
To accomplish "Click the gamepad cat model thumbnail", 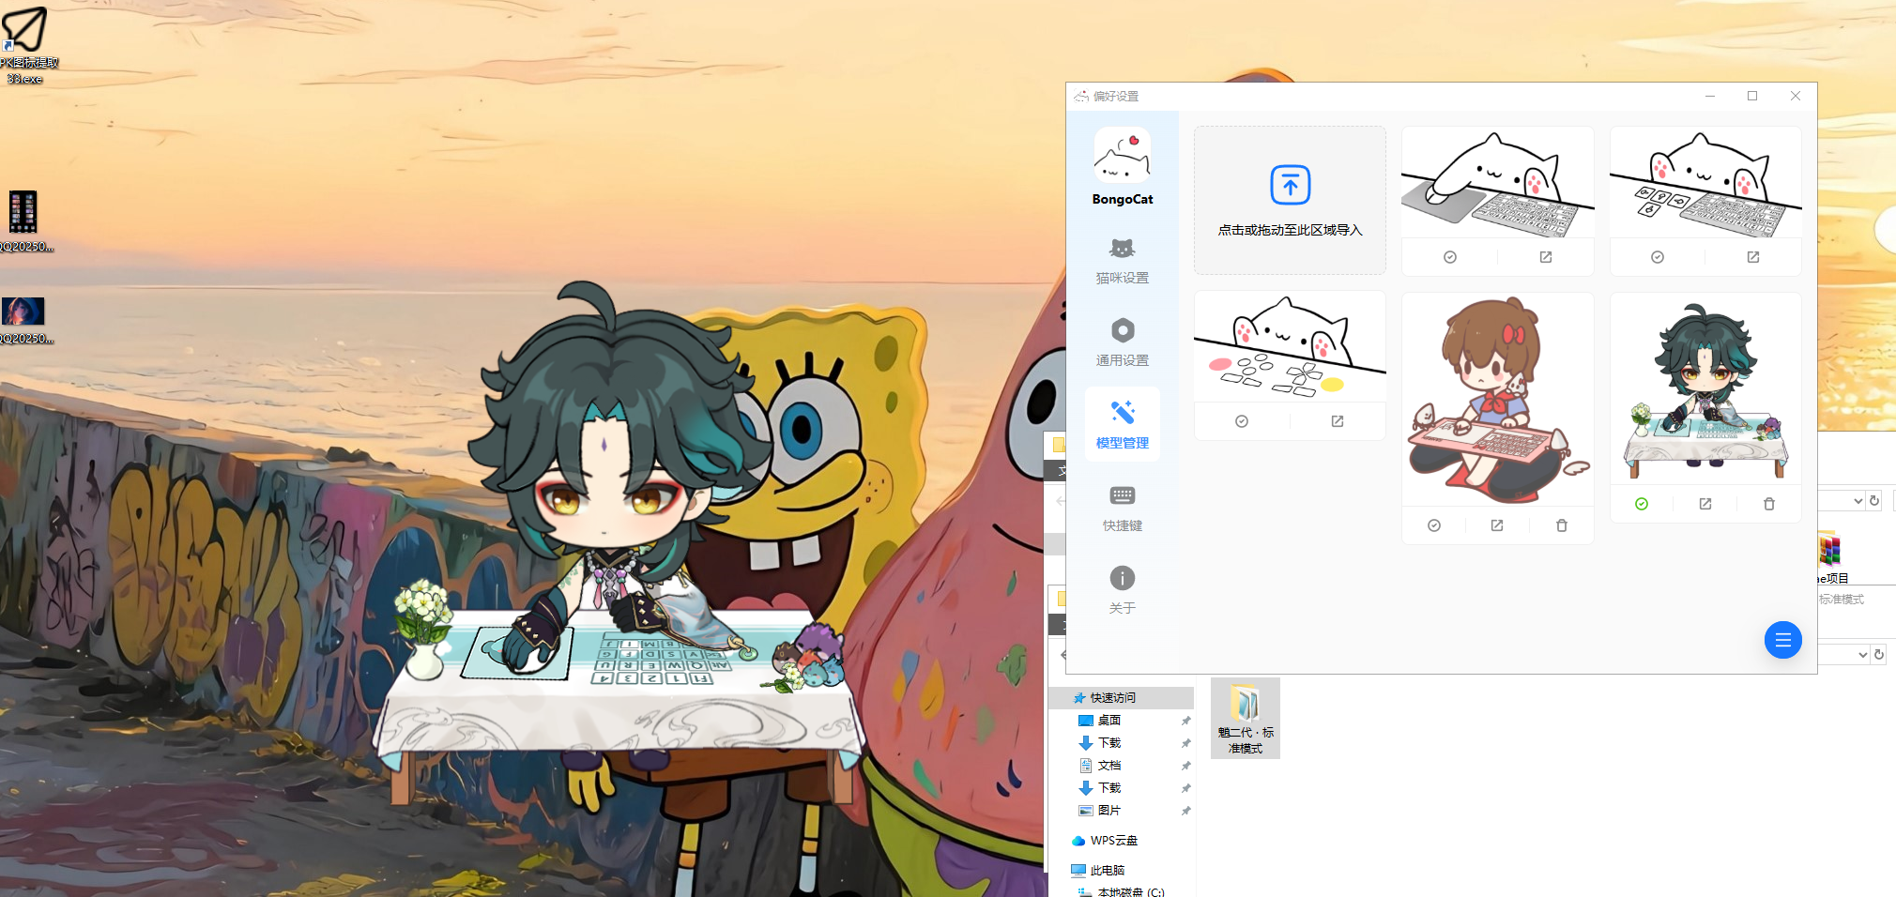I will 1290,347.
